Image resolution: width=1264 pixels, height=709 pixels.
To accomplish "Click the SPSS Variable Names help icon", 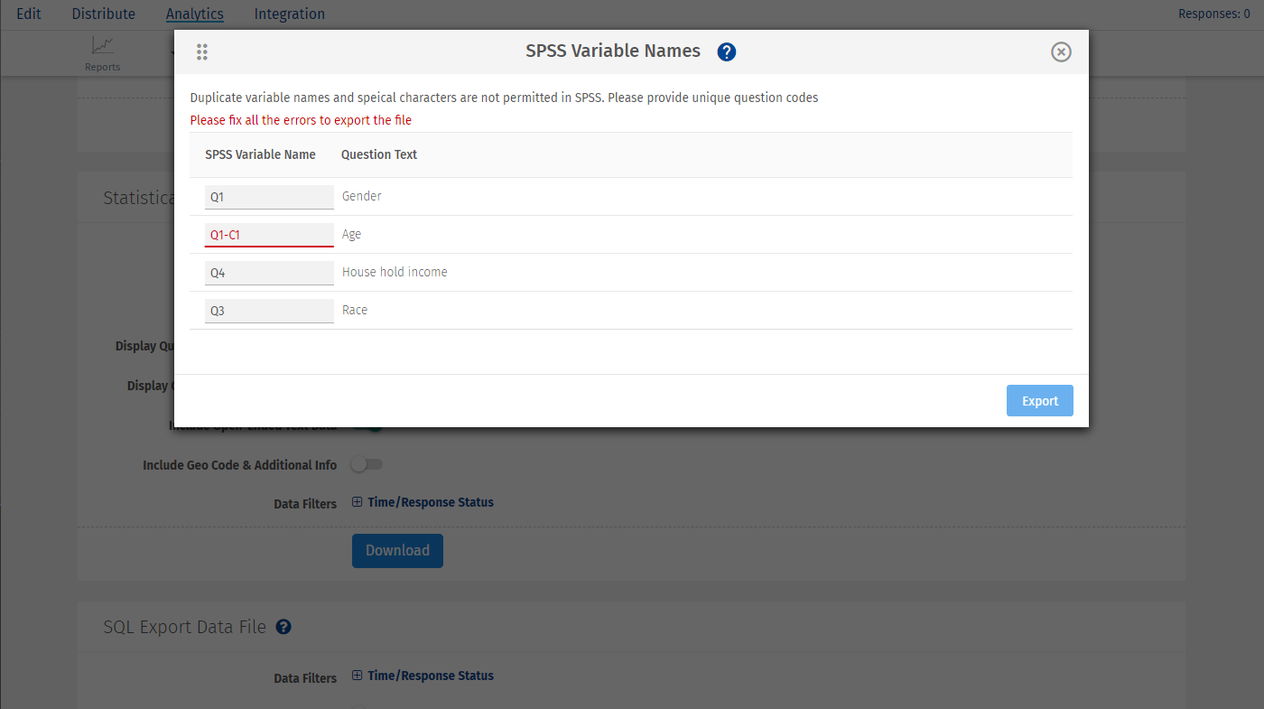I will 727,52.
